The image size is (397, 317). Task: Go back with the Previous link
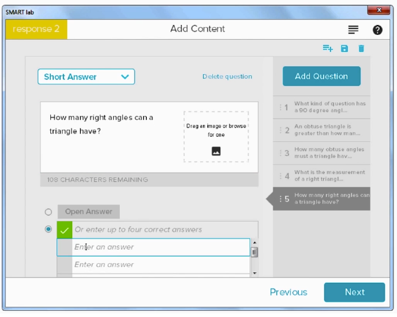click(288, 293)
